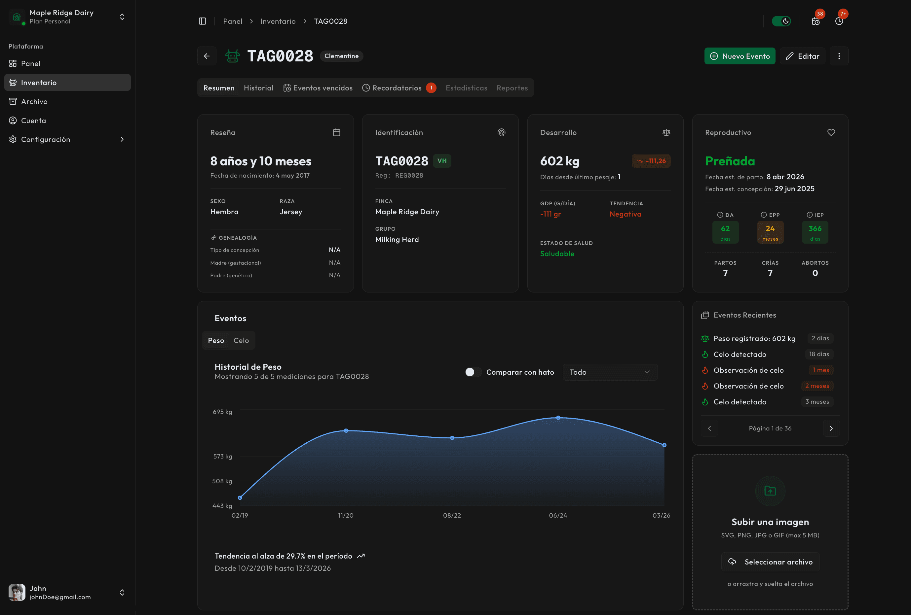Go to next page of Eventos Recientes

pyautogui.click(x=831, y=428)
